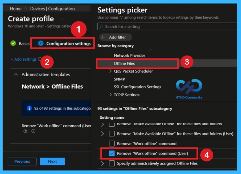
Task: Click the copy icon under Remove Work offline command
Action: click(x=25, y=131)
